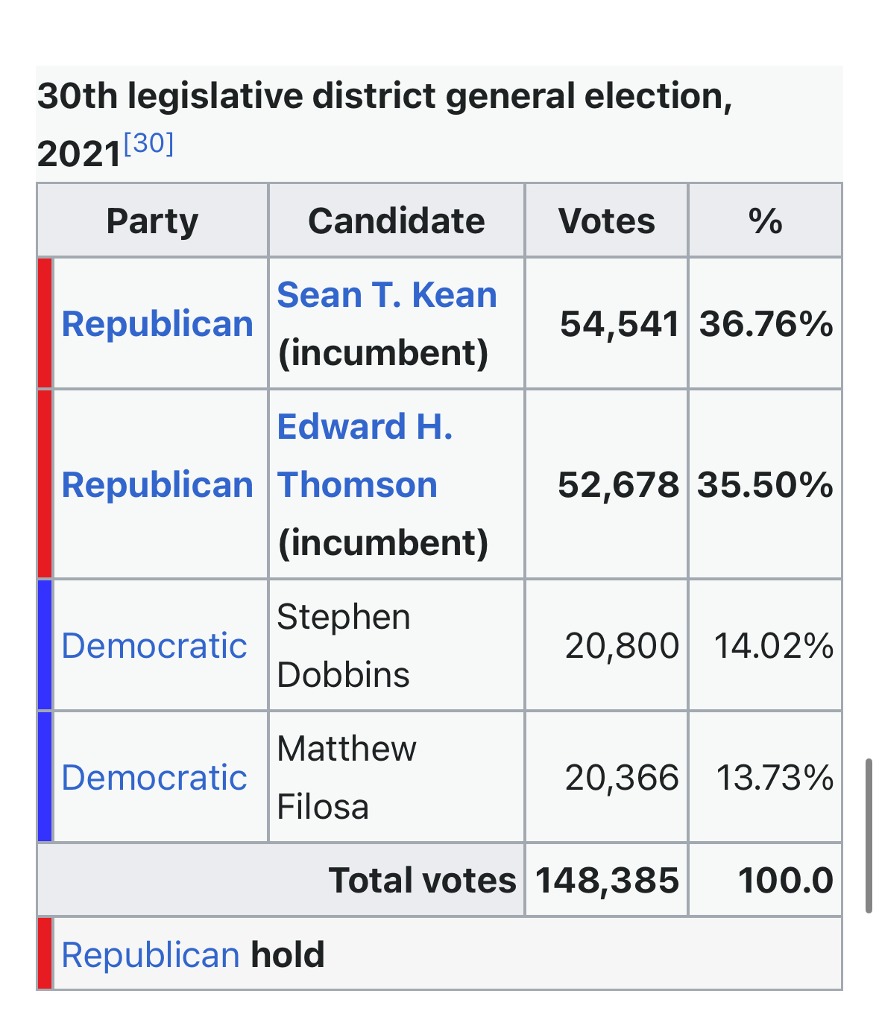Click red party color bar beside Thomson row

click(45, 484)
